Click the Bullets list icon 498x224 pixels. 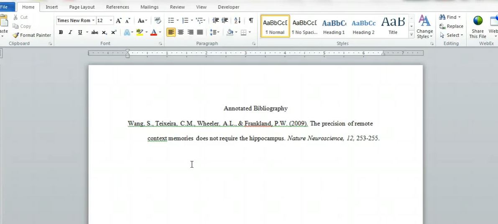[171, 20]
